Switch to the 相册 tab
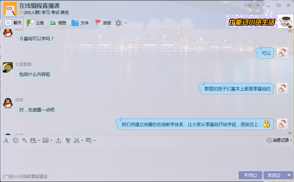Image resolution: width=294 pixels, height=182 pixels. coord(58,23)
